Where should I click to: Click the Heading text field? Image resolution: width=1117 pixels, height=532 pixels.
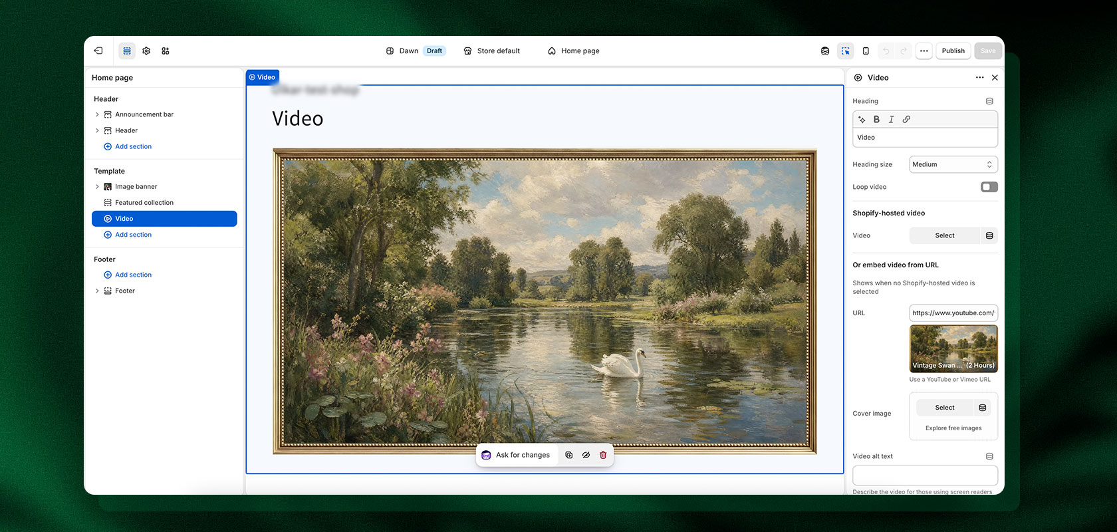(925, 138)
